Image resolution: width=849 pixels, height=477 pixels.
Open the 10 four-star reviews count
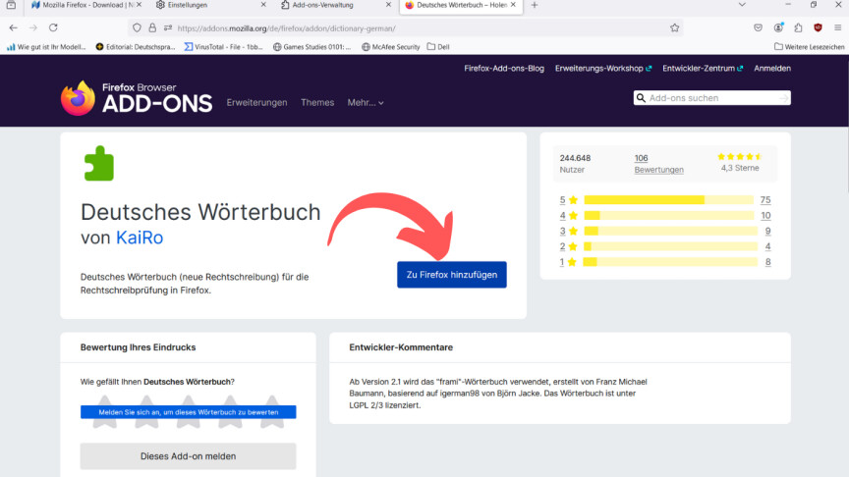(x=765, y=215)
